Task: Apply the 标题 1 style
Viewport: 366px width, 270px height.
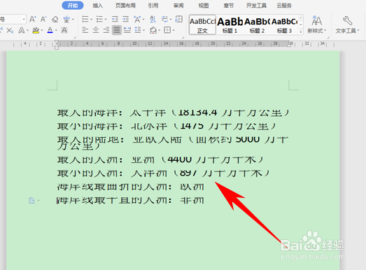Action: pyautogui.click(x=230, y=24)
